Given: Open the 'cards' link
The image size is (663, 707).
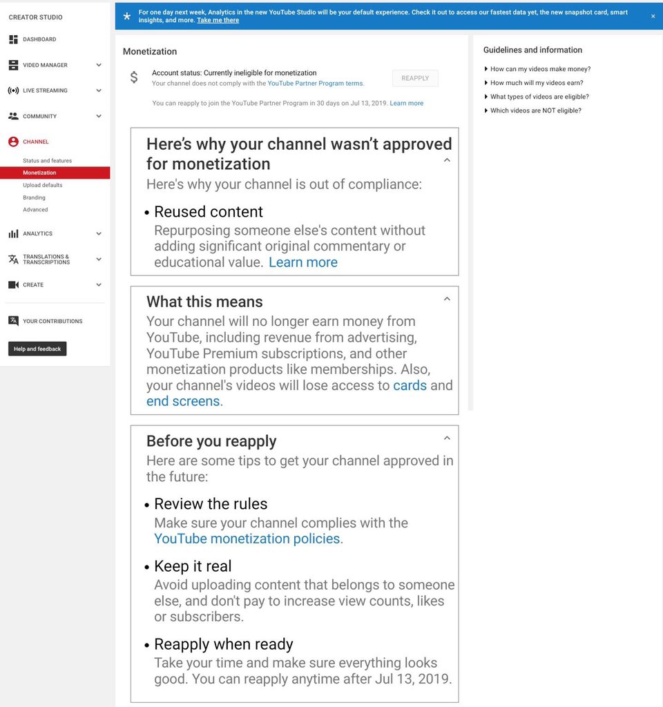Looking at the screenshot, I should tap(410, 385).
